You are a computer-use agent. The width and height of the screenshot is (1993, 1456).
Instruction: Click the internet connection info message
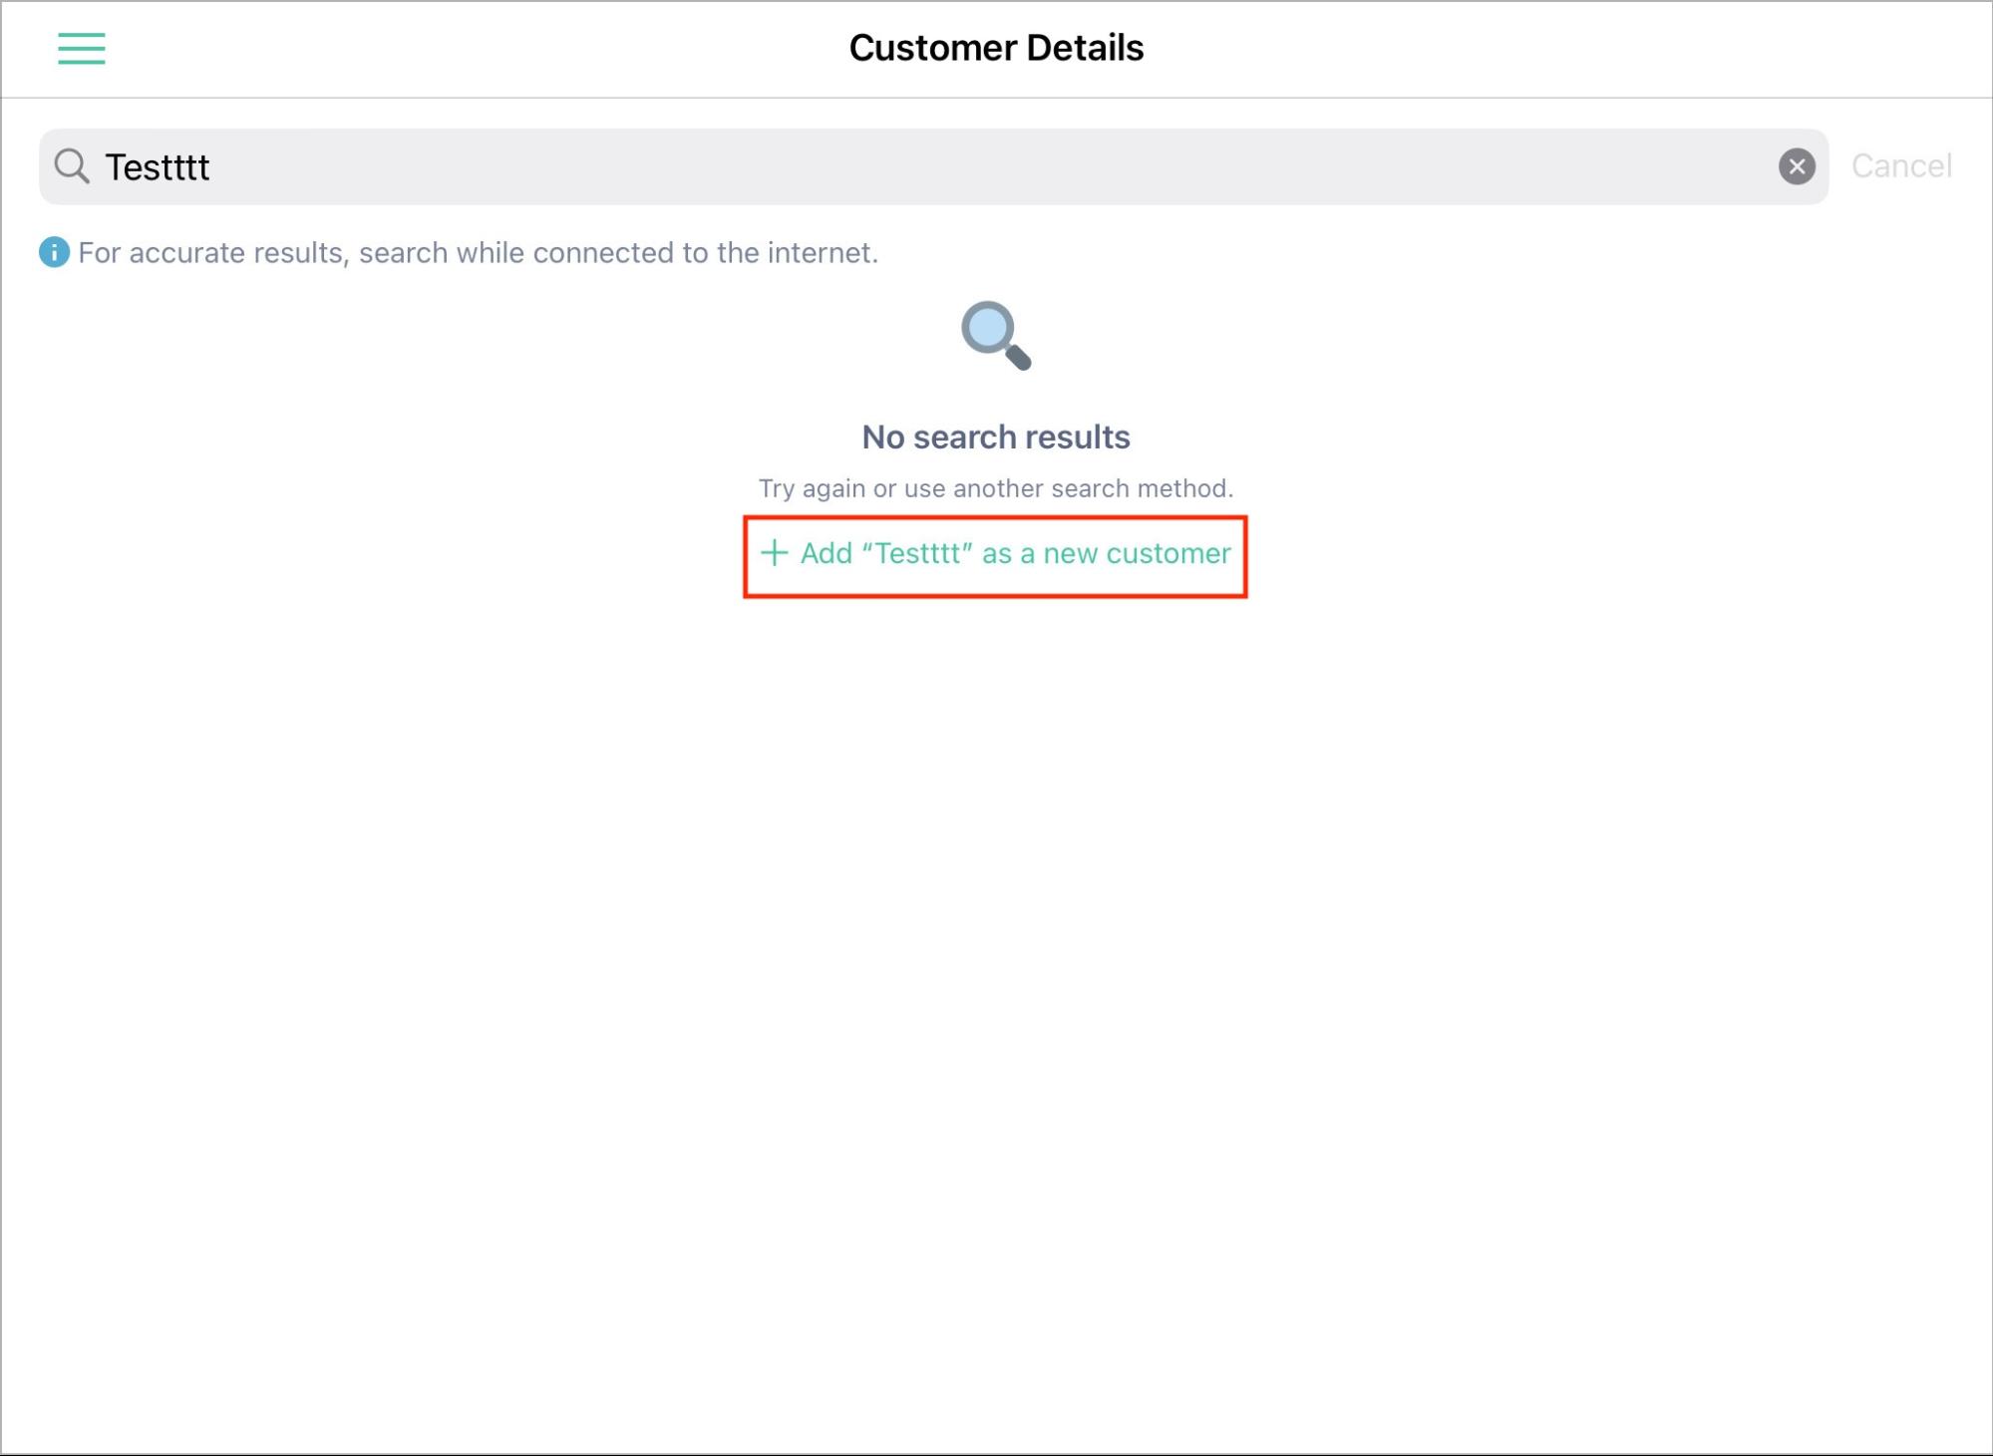478,252
